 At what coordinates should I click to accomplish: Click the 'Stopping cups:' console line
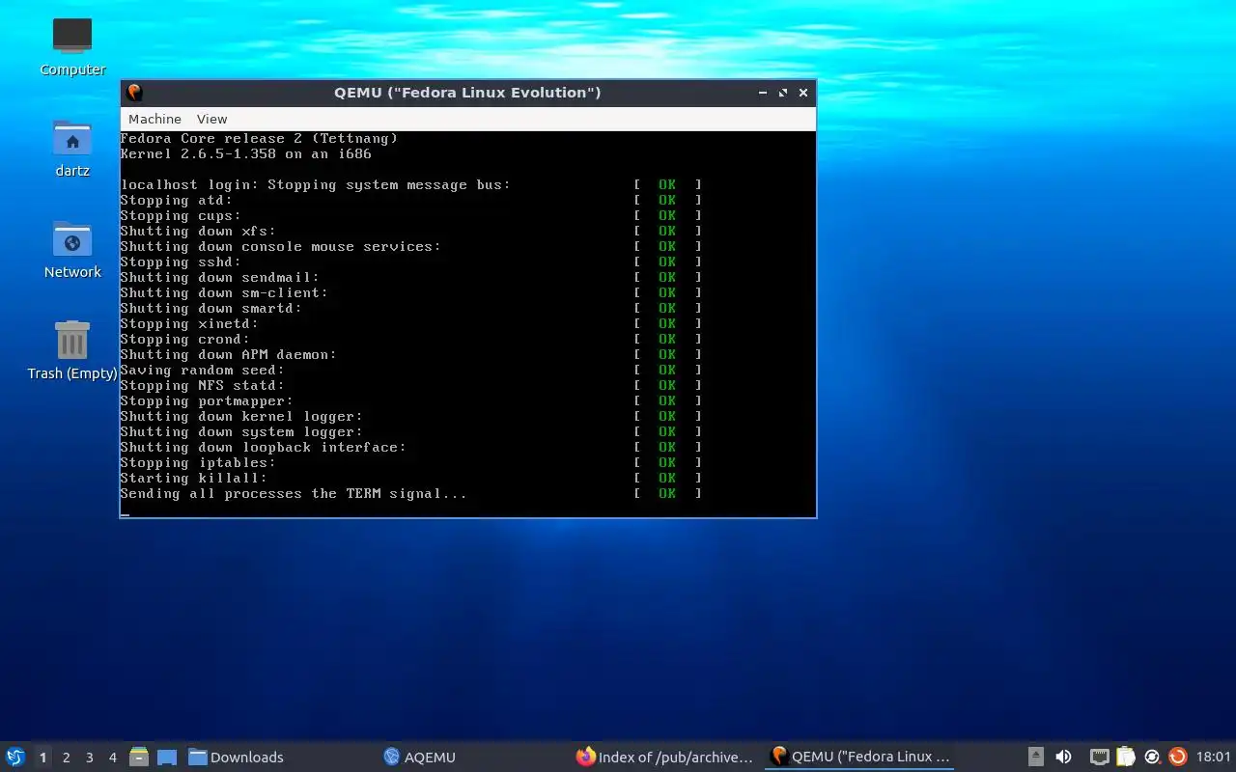click(181, 215)
